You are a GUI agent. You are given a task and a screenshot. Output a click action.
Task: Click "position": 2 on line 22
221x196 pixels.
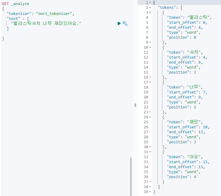tap(182, 107)
